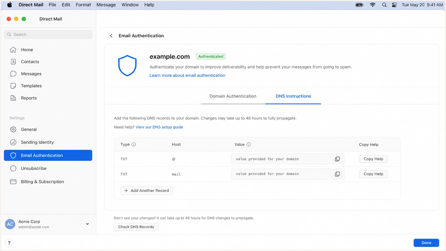
Task: Click the Email Authentication shield icon in sidebar
Action: [13, 155]
